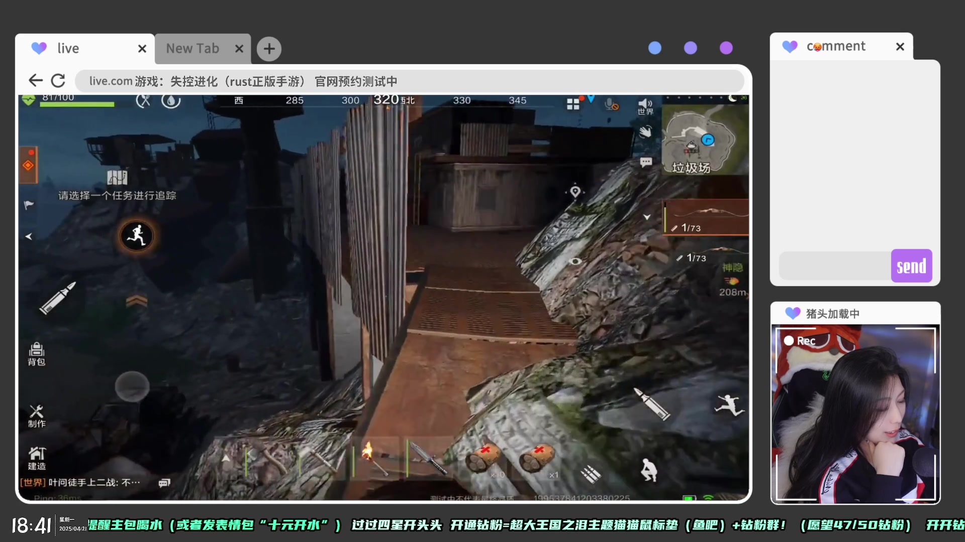
Task: Close the comment panel
Action: tap(900, 47)
